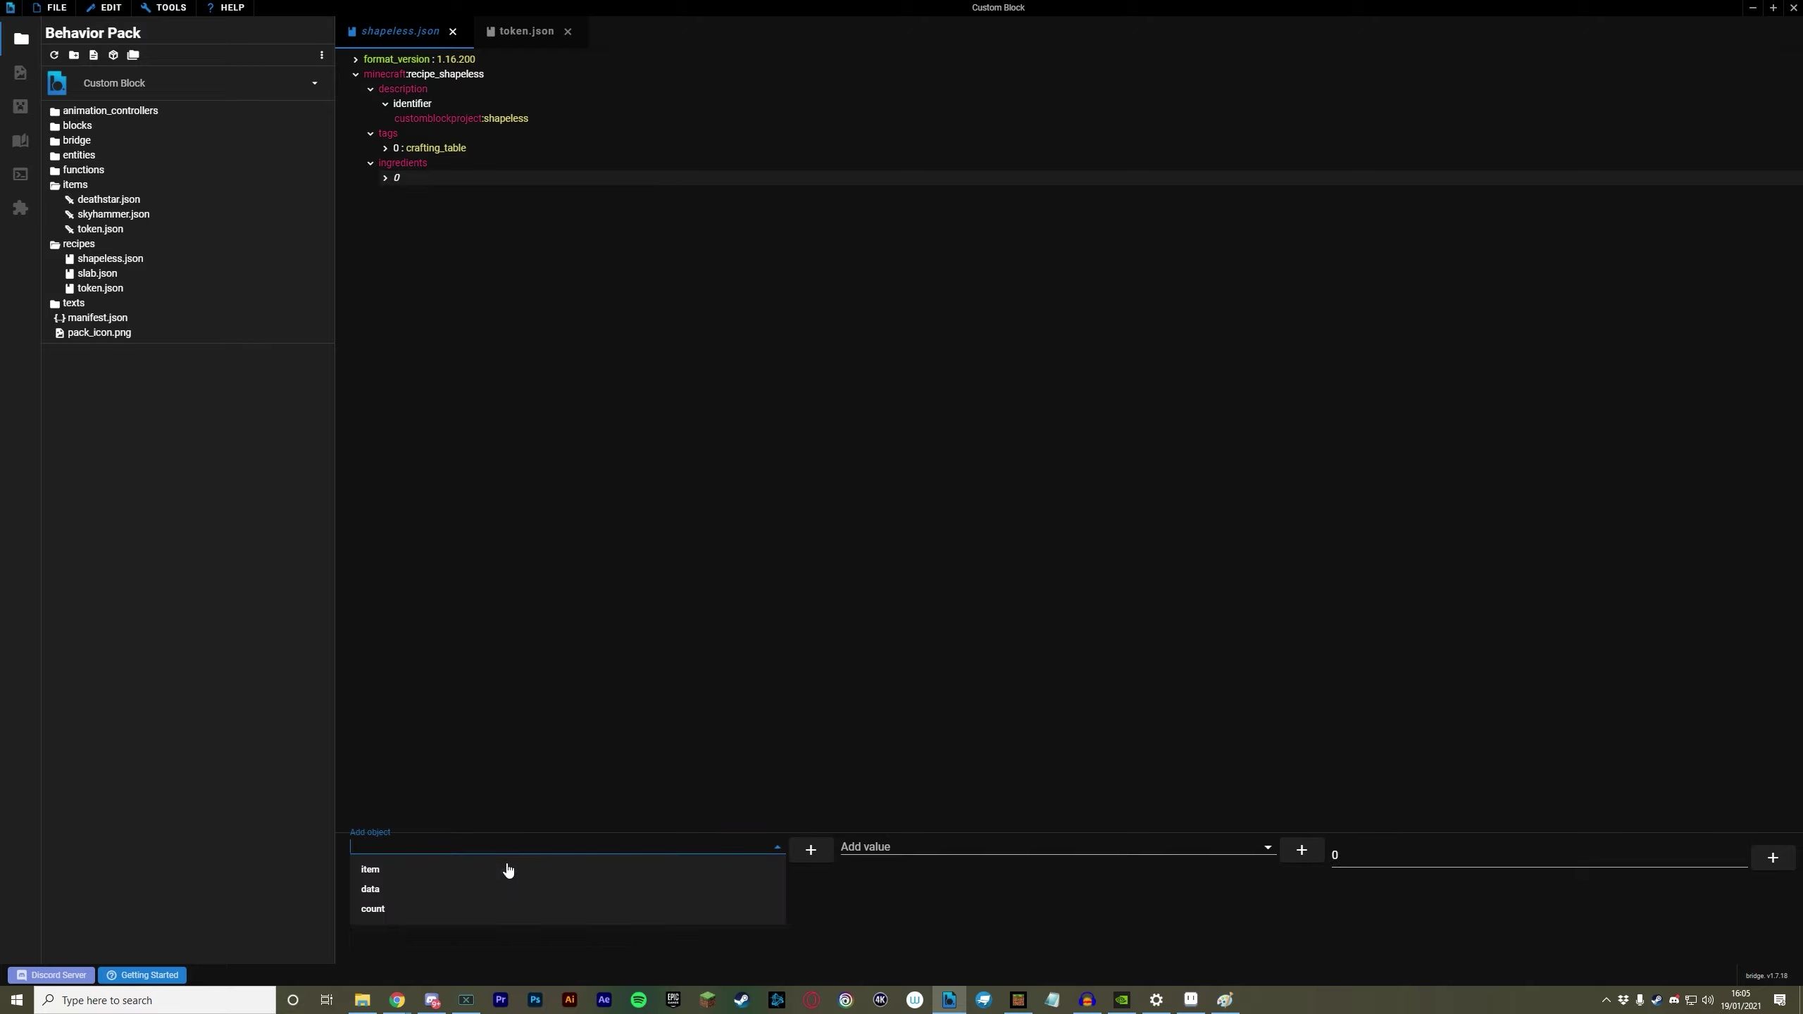
Task: Click the new folder toolbar icon
Action: click(74, 55)
